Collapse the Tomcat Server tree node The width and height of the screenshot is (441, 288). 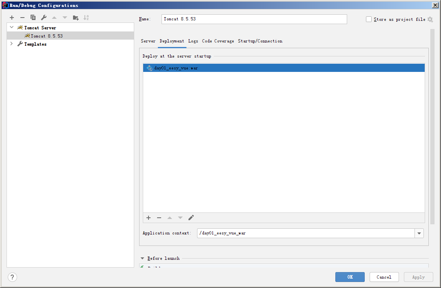tap(11, 27)
